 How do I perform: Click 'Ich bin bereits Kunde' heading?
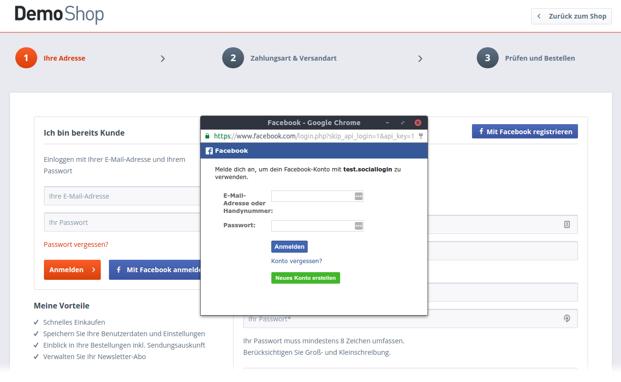(x=84, y=133)
